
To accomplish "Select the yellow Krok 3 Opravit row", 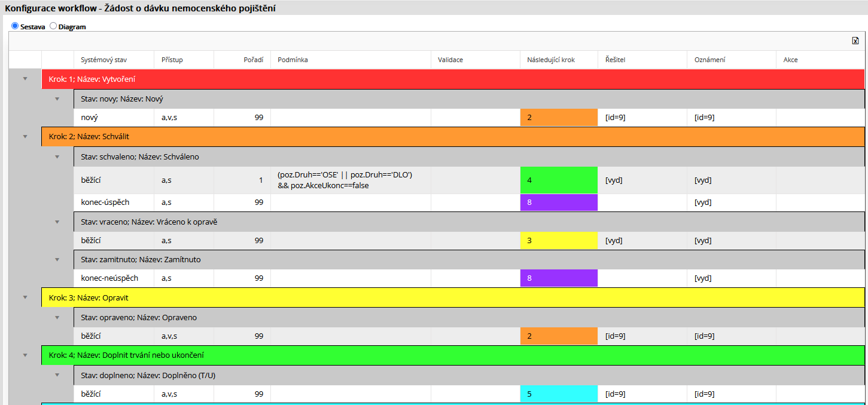I will pyautogui.click(x=453, y=297).
